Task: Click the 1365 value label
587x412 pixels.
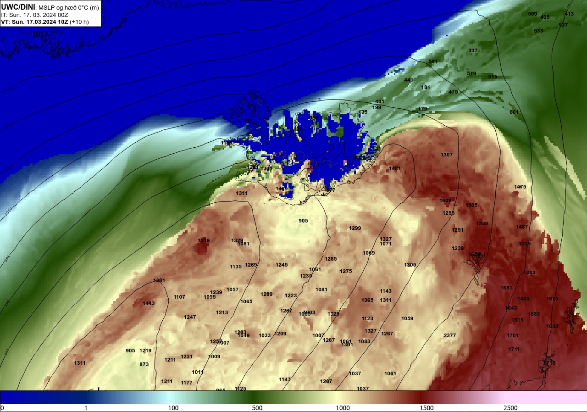Action: click(367, 300)
